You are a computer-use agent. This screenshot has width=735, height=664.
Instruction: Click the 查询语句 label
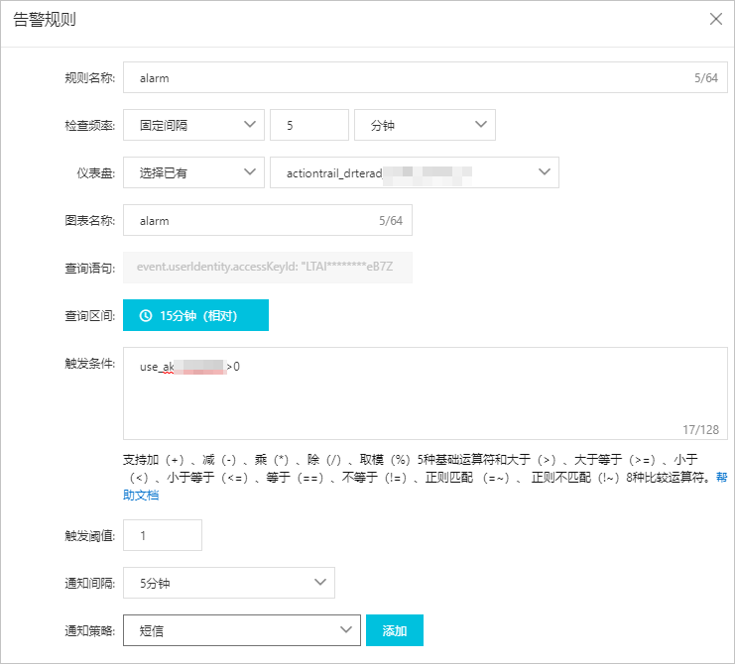(89, 268)
